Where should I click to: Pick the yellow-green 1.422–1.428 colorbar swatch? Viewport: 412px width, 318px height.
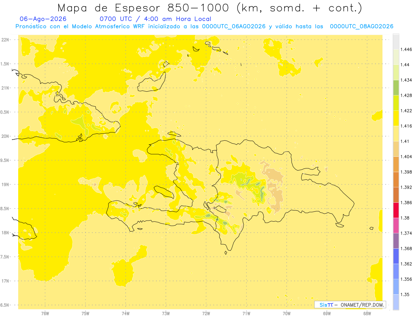(396, 103)
